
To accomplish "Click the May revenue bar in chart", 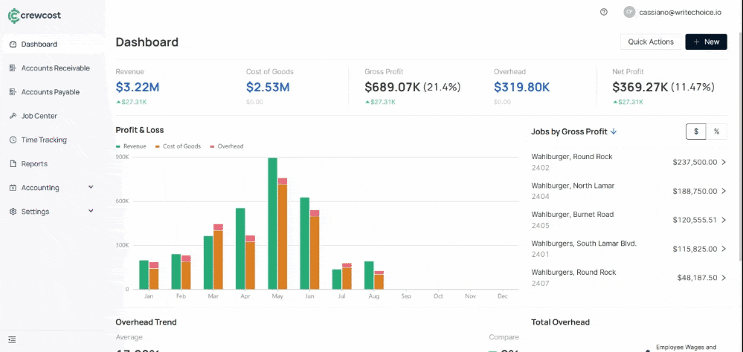I will [x=273, y=223].
